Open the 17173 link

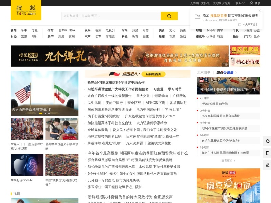[248, 37]
